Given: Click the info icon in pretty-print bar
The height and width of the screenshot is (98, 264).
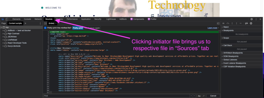Looking at the screenshot, I should (x=45, y=28).
